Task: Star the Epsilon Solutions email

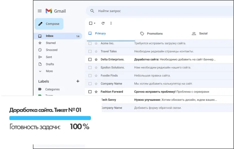Action: coord(96,67)
